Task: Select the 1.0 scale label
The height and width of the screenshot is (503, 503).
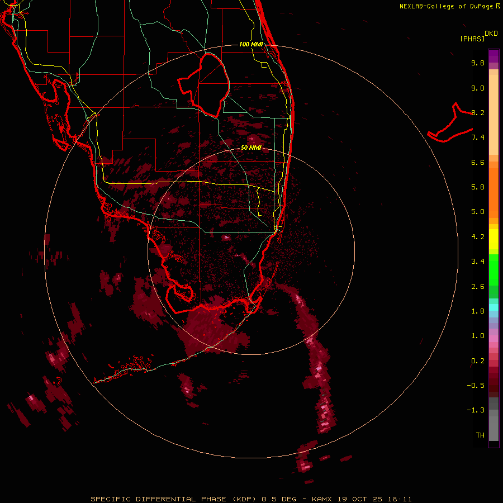Action: [478, 336]
